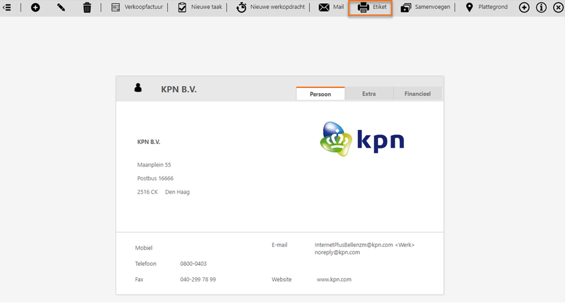The height and width of the screenshot is (303, 565).
Task: Collapse the side menu with the arrow icon
Action: click(x=7, y=7)
